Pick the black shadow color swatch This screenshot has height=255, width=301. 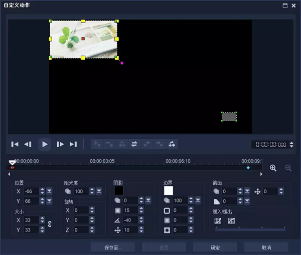click(119, 190)
